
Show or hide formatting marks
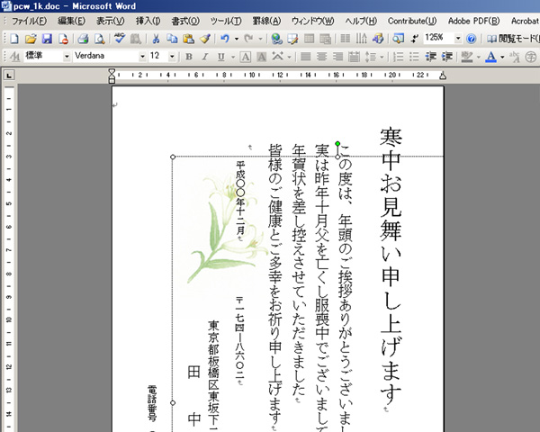[x=414, y=38]
